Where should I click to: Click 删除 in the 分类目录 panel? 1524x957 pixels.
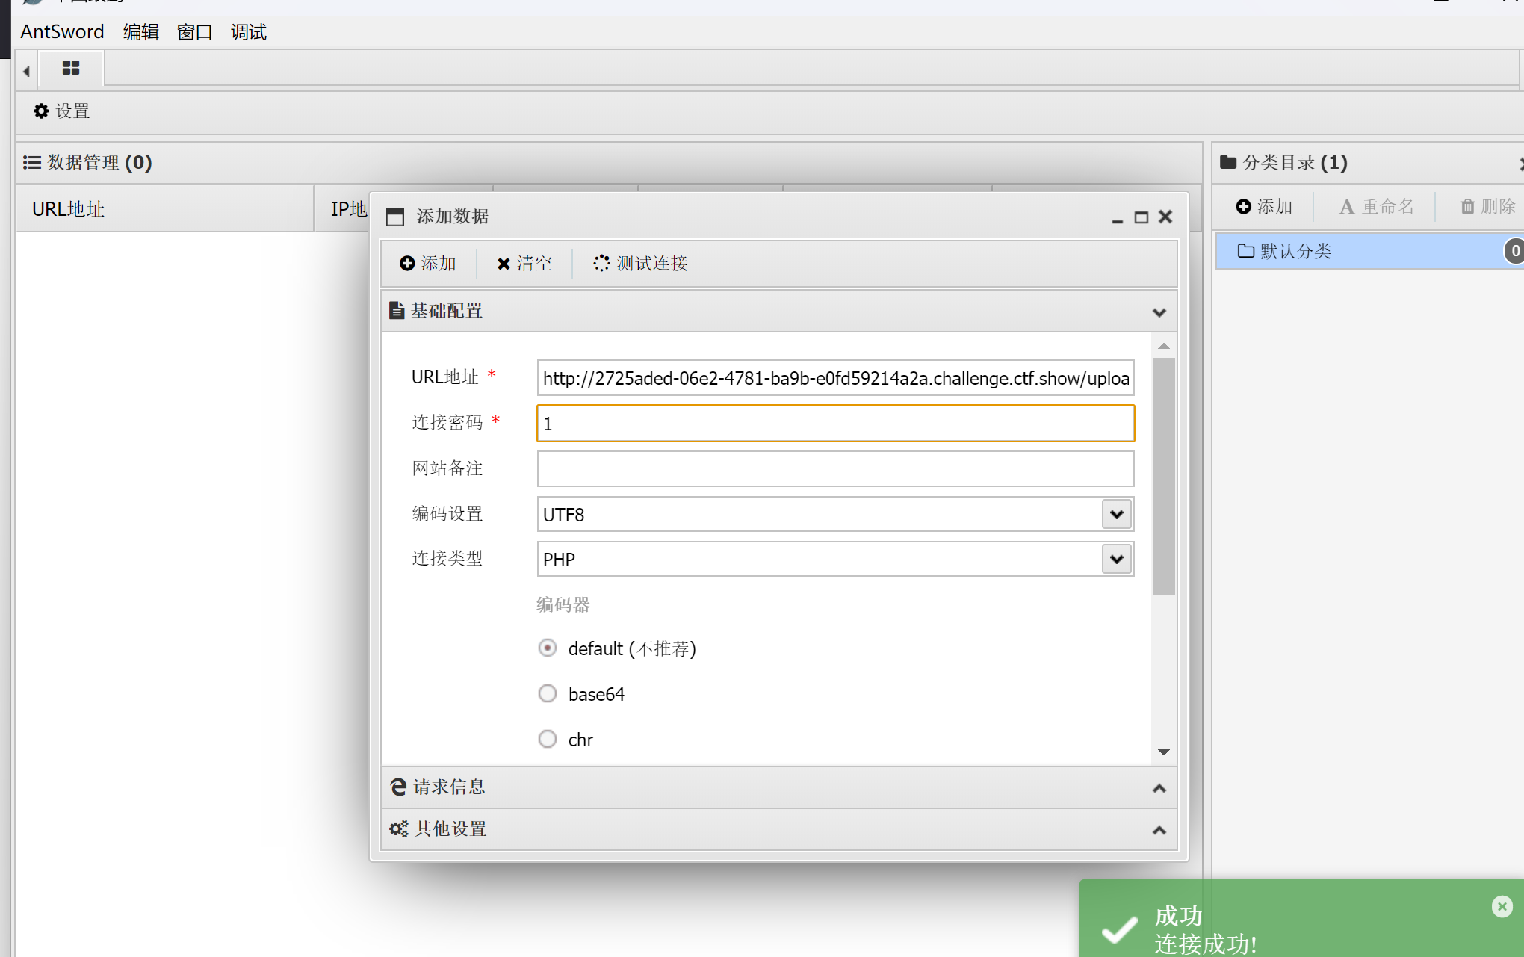1488,206
